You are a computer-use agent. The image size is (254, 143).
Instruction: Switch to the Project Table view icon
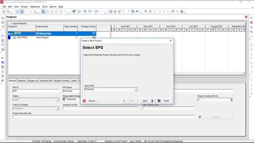click(17, 12)
